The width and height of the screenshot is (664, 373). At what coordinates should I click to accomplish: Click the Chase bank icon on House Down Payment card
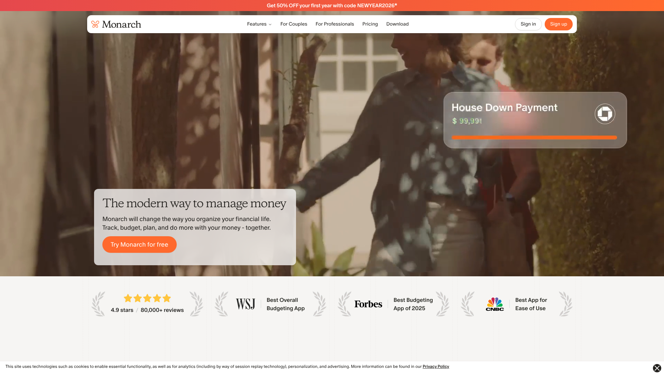click(605, 113)
